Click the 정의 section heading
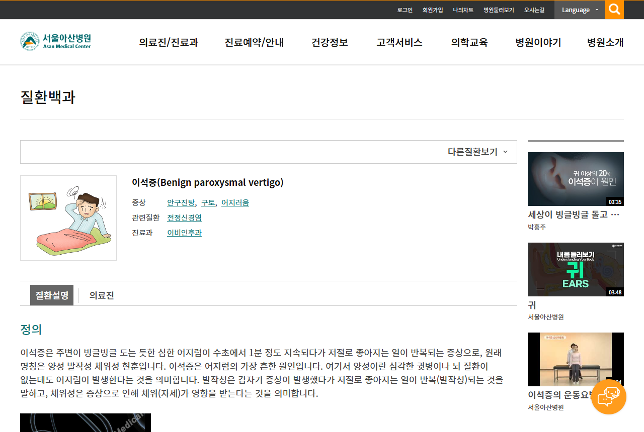Screen dimensions: 644x432 coord(31,330)
